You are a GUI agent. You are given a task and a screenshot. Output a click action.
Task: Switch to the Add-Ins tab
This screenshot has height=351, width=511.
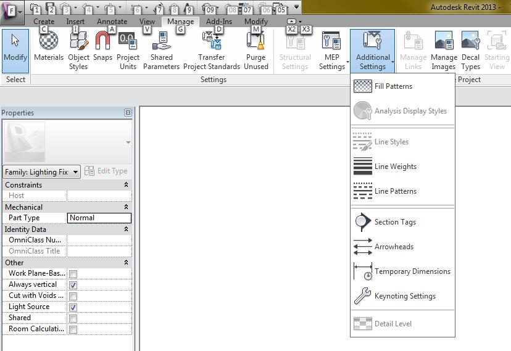point(219,22)
